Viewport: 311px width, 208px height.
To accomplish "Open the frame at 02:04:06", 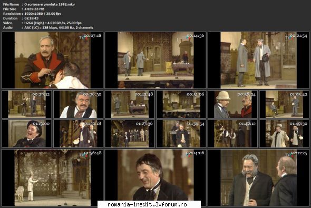I will tap(155, 177).
